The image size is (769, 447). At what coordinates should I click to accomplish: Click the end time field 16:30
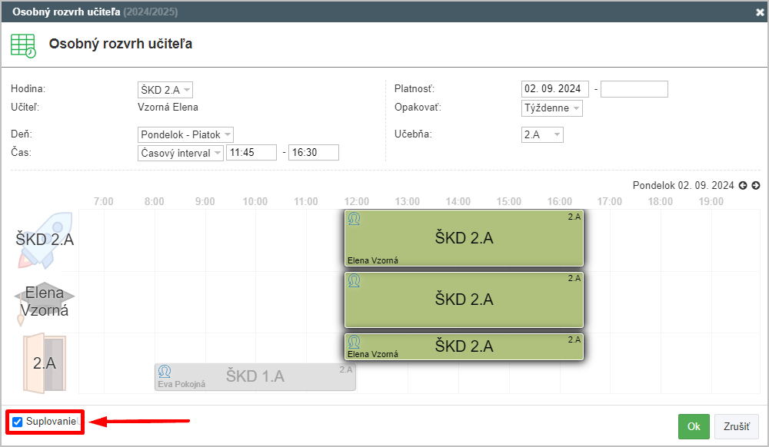(x=314, y=153)
